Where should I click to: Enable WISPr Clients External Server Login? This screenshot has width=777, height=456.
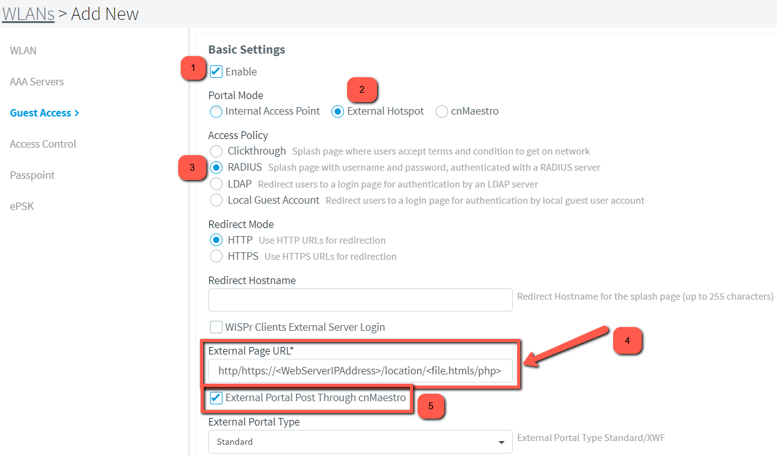pyautogui.click(x=216, y=327)
